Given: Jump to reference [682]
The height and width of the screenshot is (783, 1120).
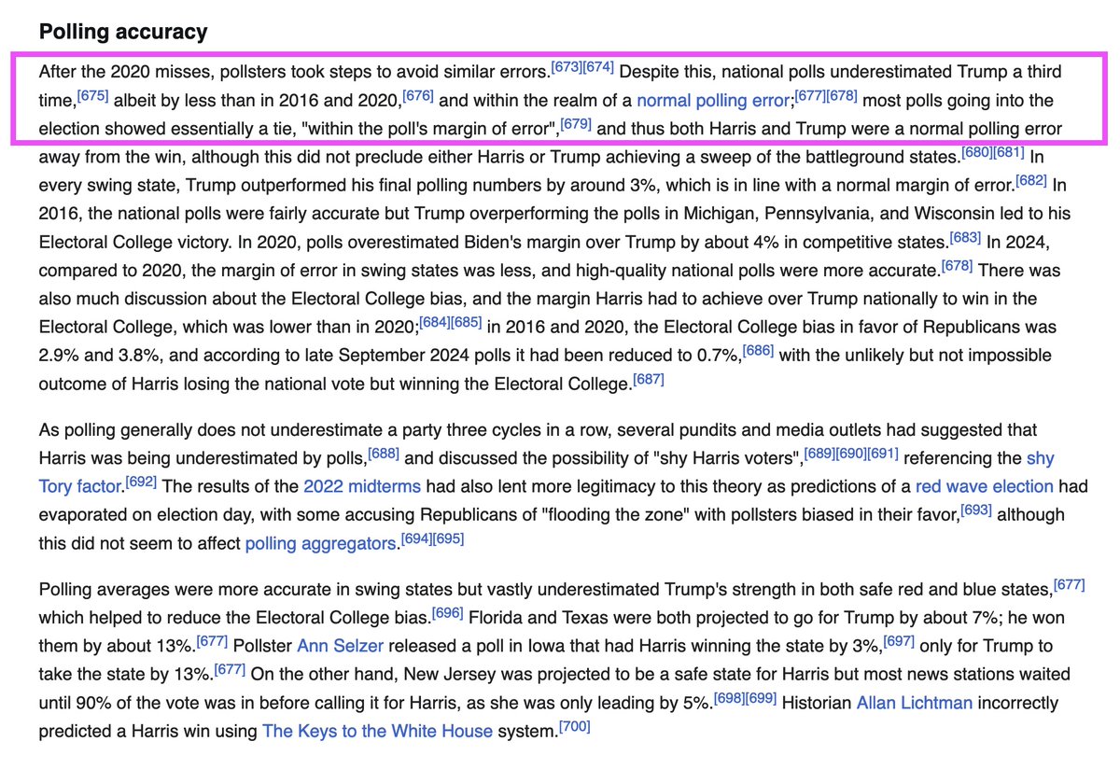Looking at the screenshot, I should [1033, 179].
